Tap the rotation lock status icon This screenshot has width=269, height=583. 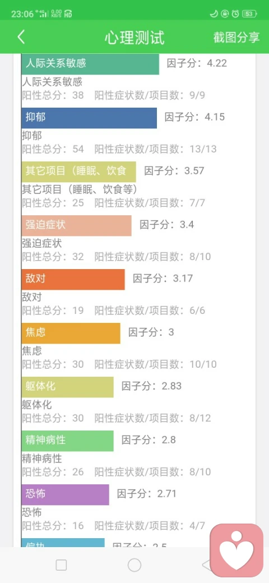[x=224, y=14]
